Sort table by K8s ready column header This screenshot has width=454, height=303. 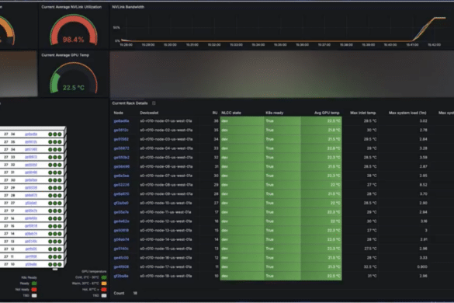point(275,113)
